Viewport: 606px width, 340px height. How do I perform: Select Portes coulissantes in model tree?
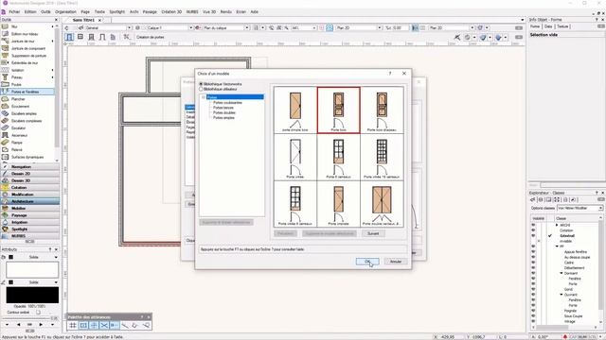coord(227,103)
